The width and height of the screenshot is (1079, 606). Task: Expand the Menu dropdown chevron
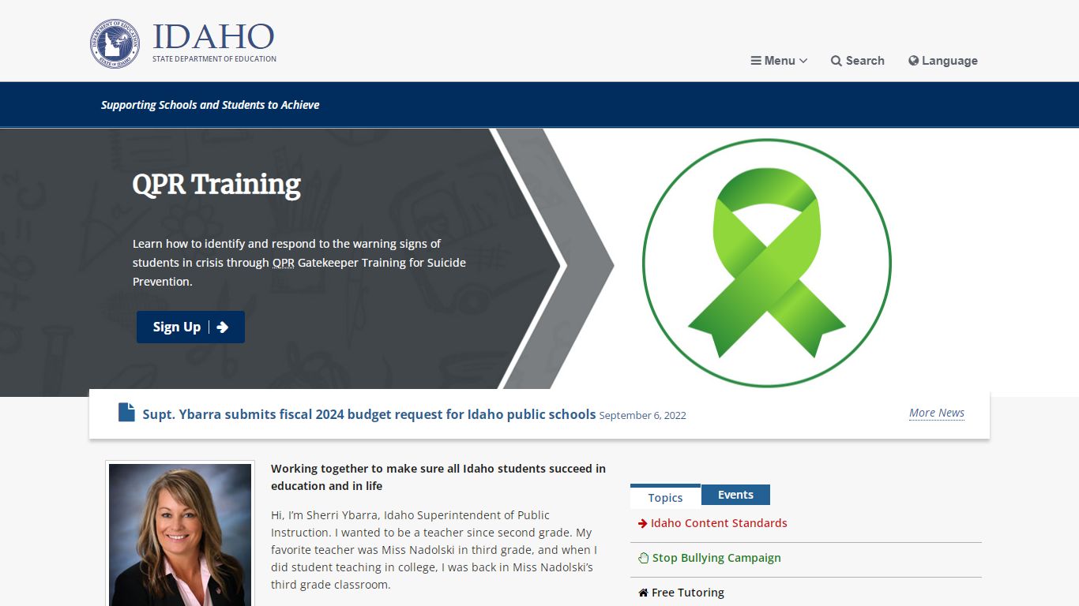(803, 61)
